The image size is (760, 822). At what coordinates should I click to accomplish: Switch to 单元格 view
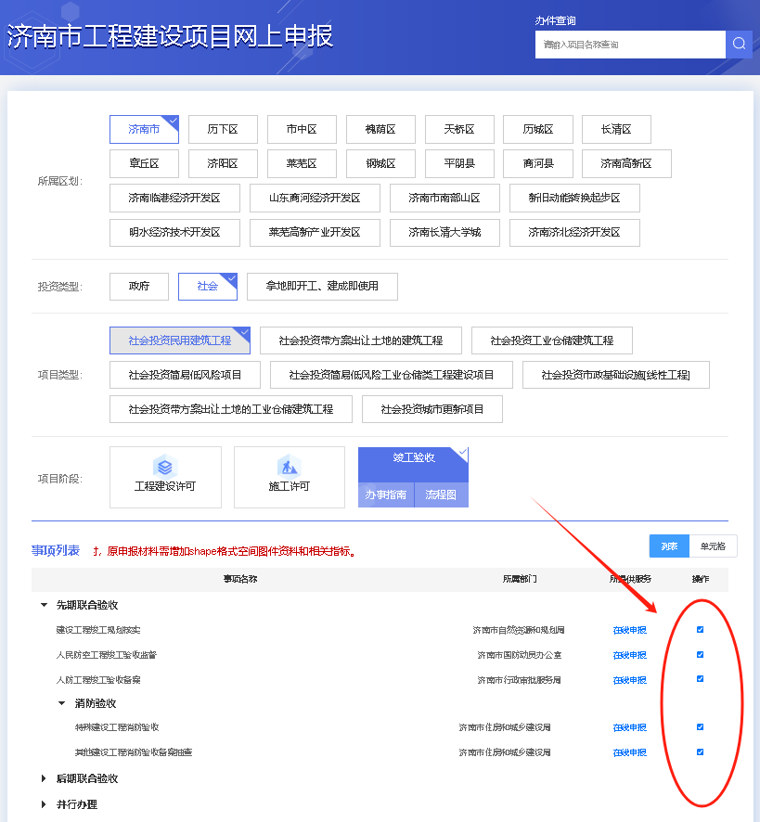713,546
